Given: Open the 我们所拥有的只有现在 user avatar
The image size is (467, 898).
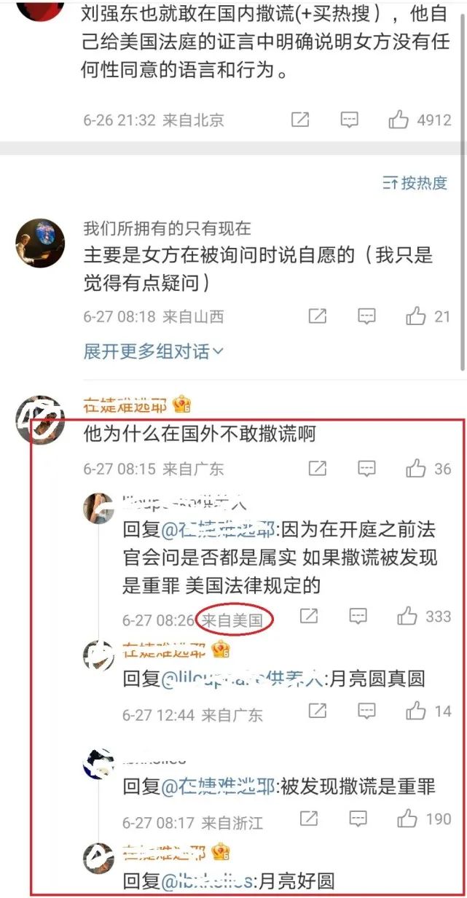Looking at the screenshot, I should tap(39, 243).
